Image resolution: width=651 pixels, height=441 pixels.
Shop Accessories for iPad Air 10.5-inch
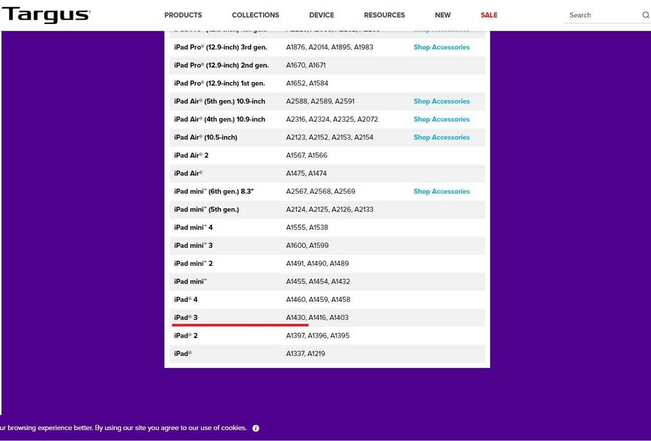(x=441, y=137)
